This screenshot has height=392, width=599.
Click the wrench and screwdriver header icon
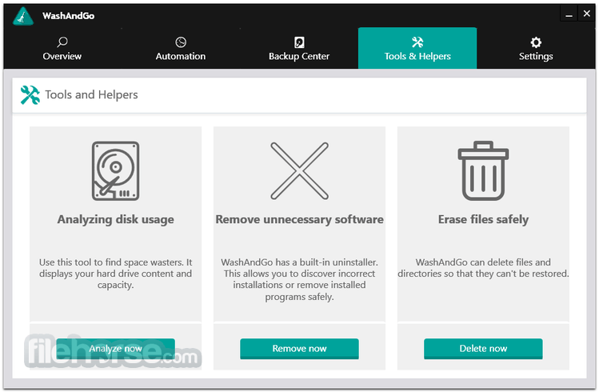click(x=30, y=94)
